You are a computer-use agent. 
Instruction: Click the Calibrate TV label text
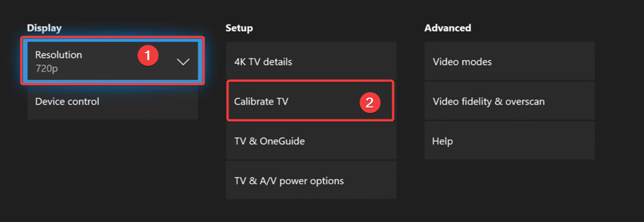tap(261, 101)
